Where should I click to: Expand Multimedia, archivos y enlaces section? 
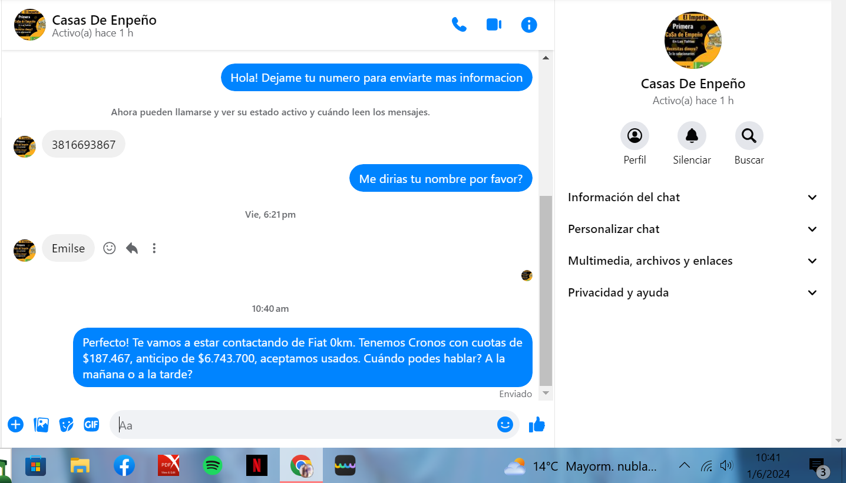[693, 261]
